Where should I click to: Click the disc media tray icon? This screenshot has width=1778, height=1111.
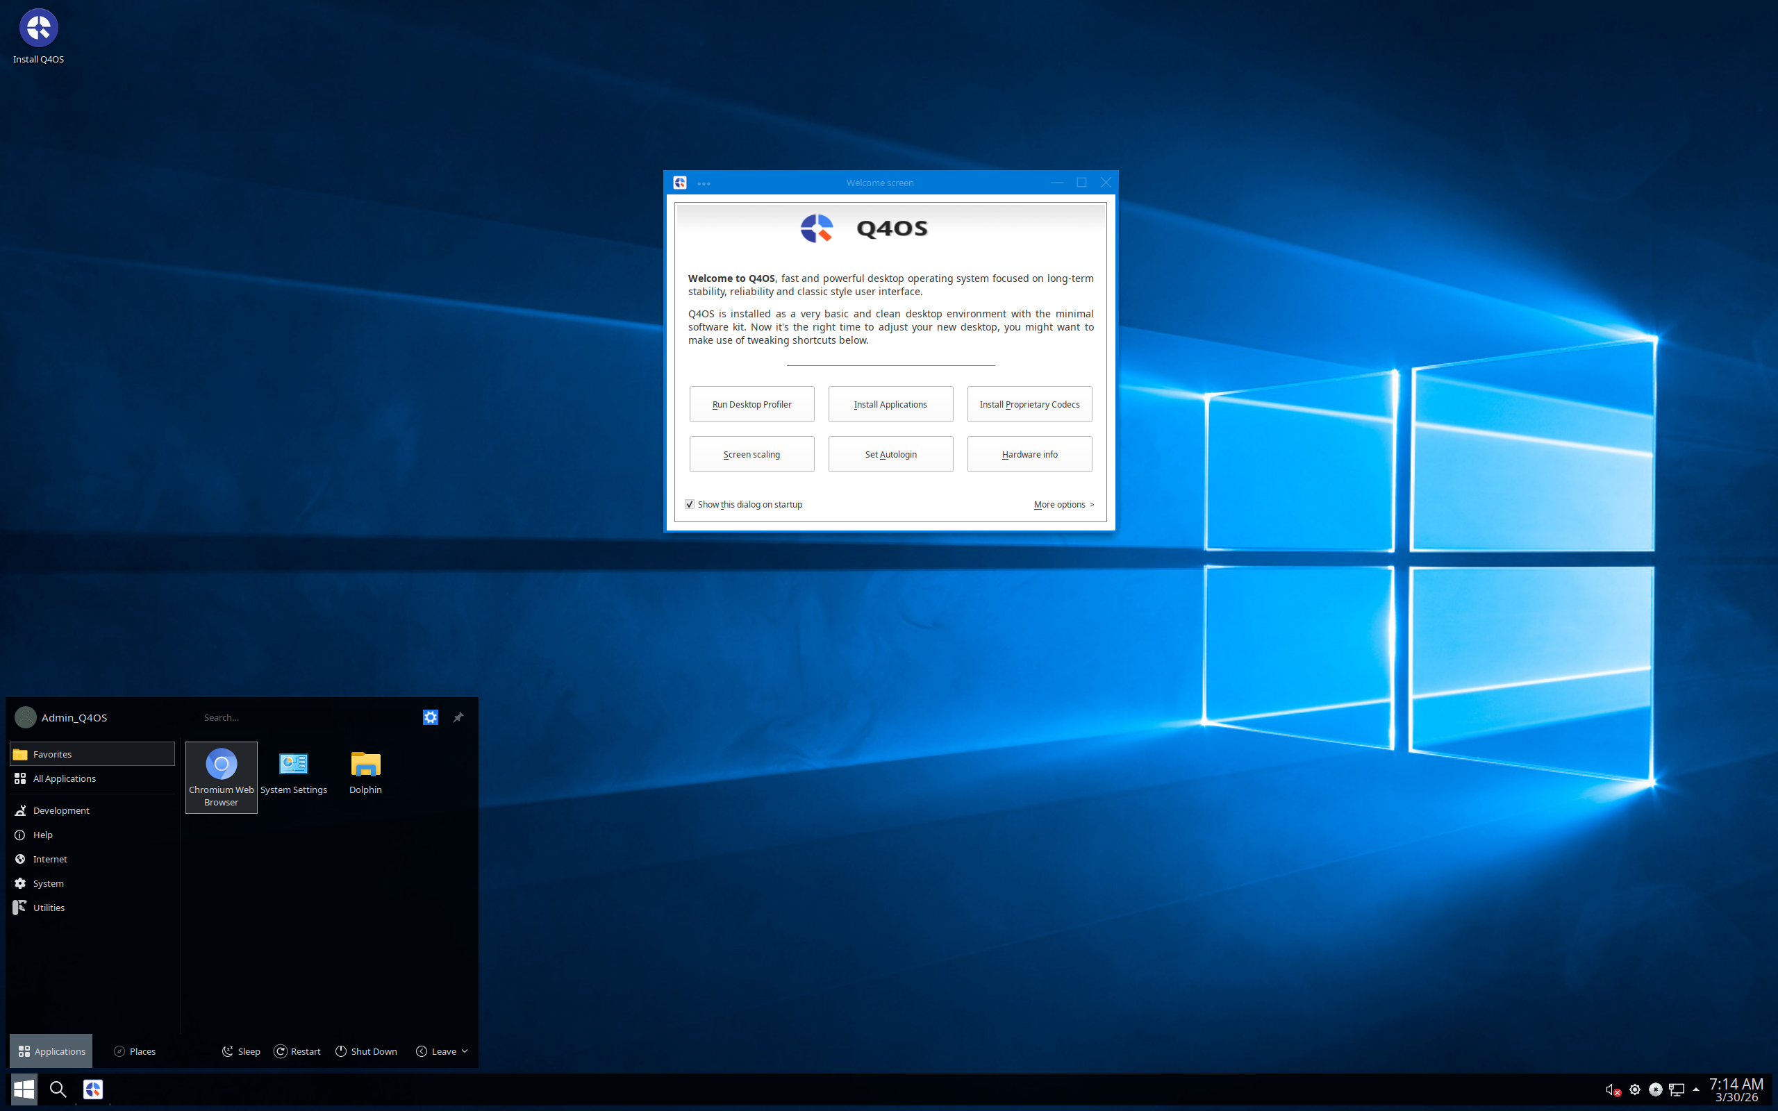tap(1655, 1089)
